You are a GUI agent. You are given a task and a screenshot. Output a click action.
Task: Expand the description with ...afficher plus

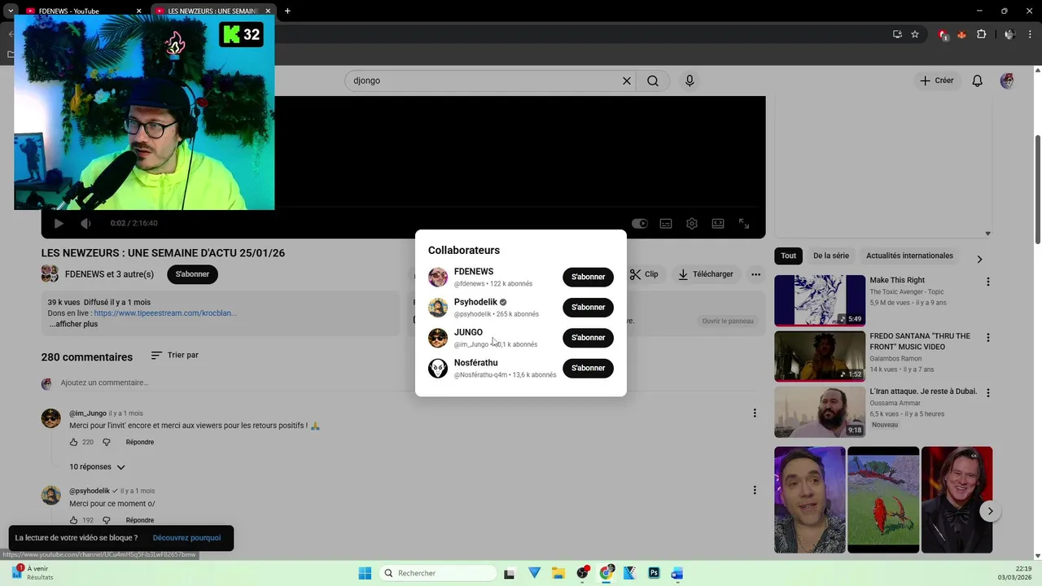(73, 324)
